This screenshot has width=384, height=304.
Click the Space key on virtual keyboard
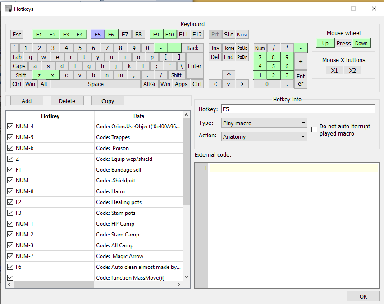(x=96, y=84)
